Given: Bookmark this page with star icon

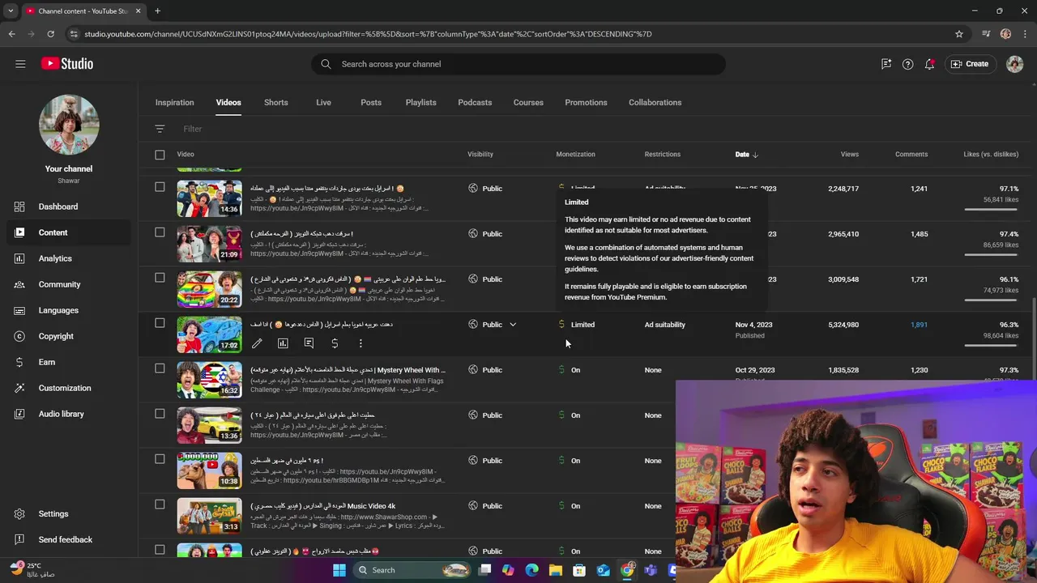Looking at the screenshot, I should (959, 34).
